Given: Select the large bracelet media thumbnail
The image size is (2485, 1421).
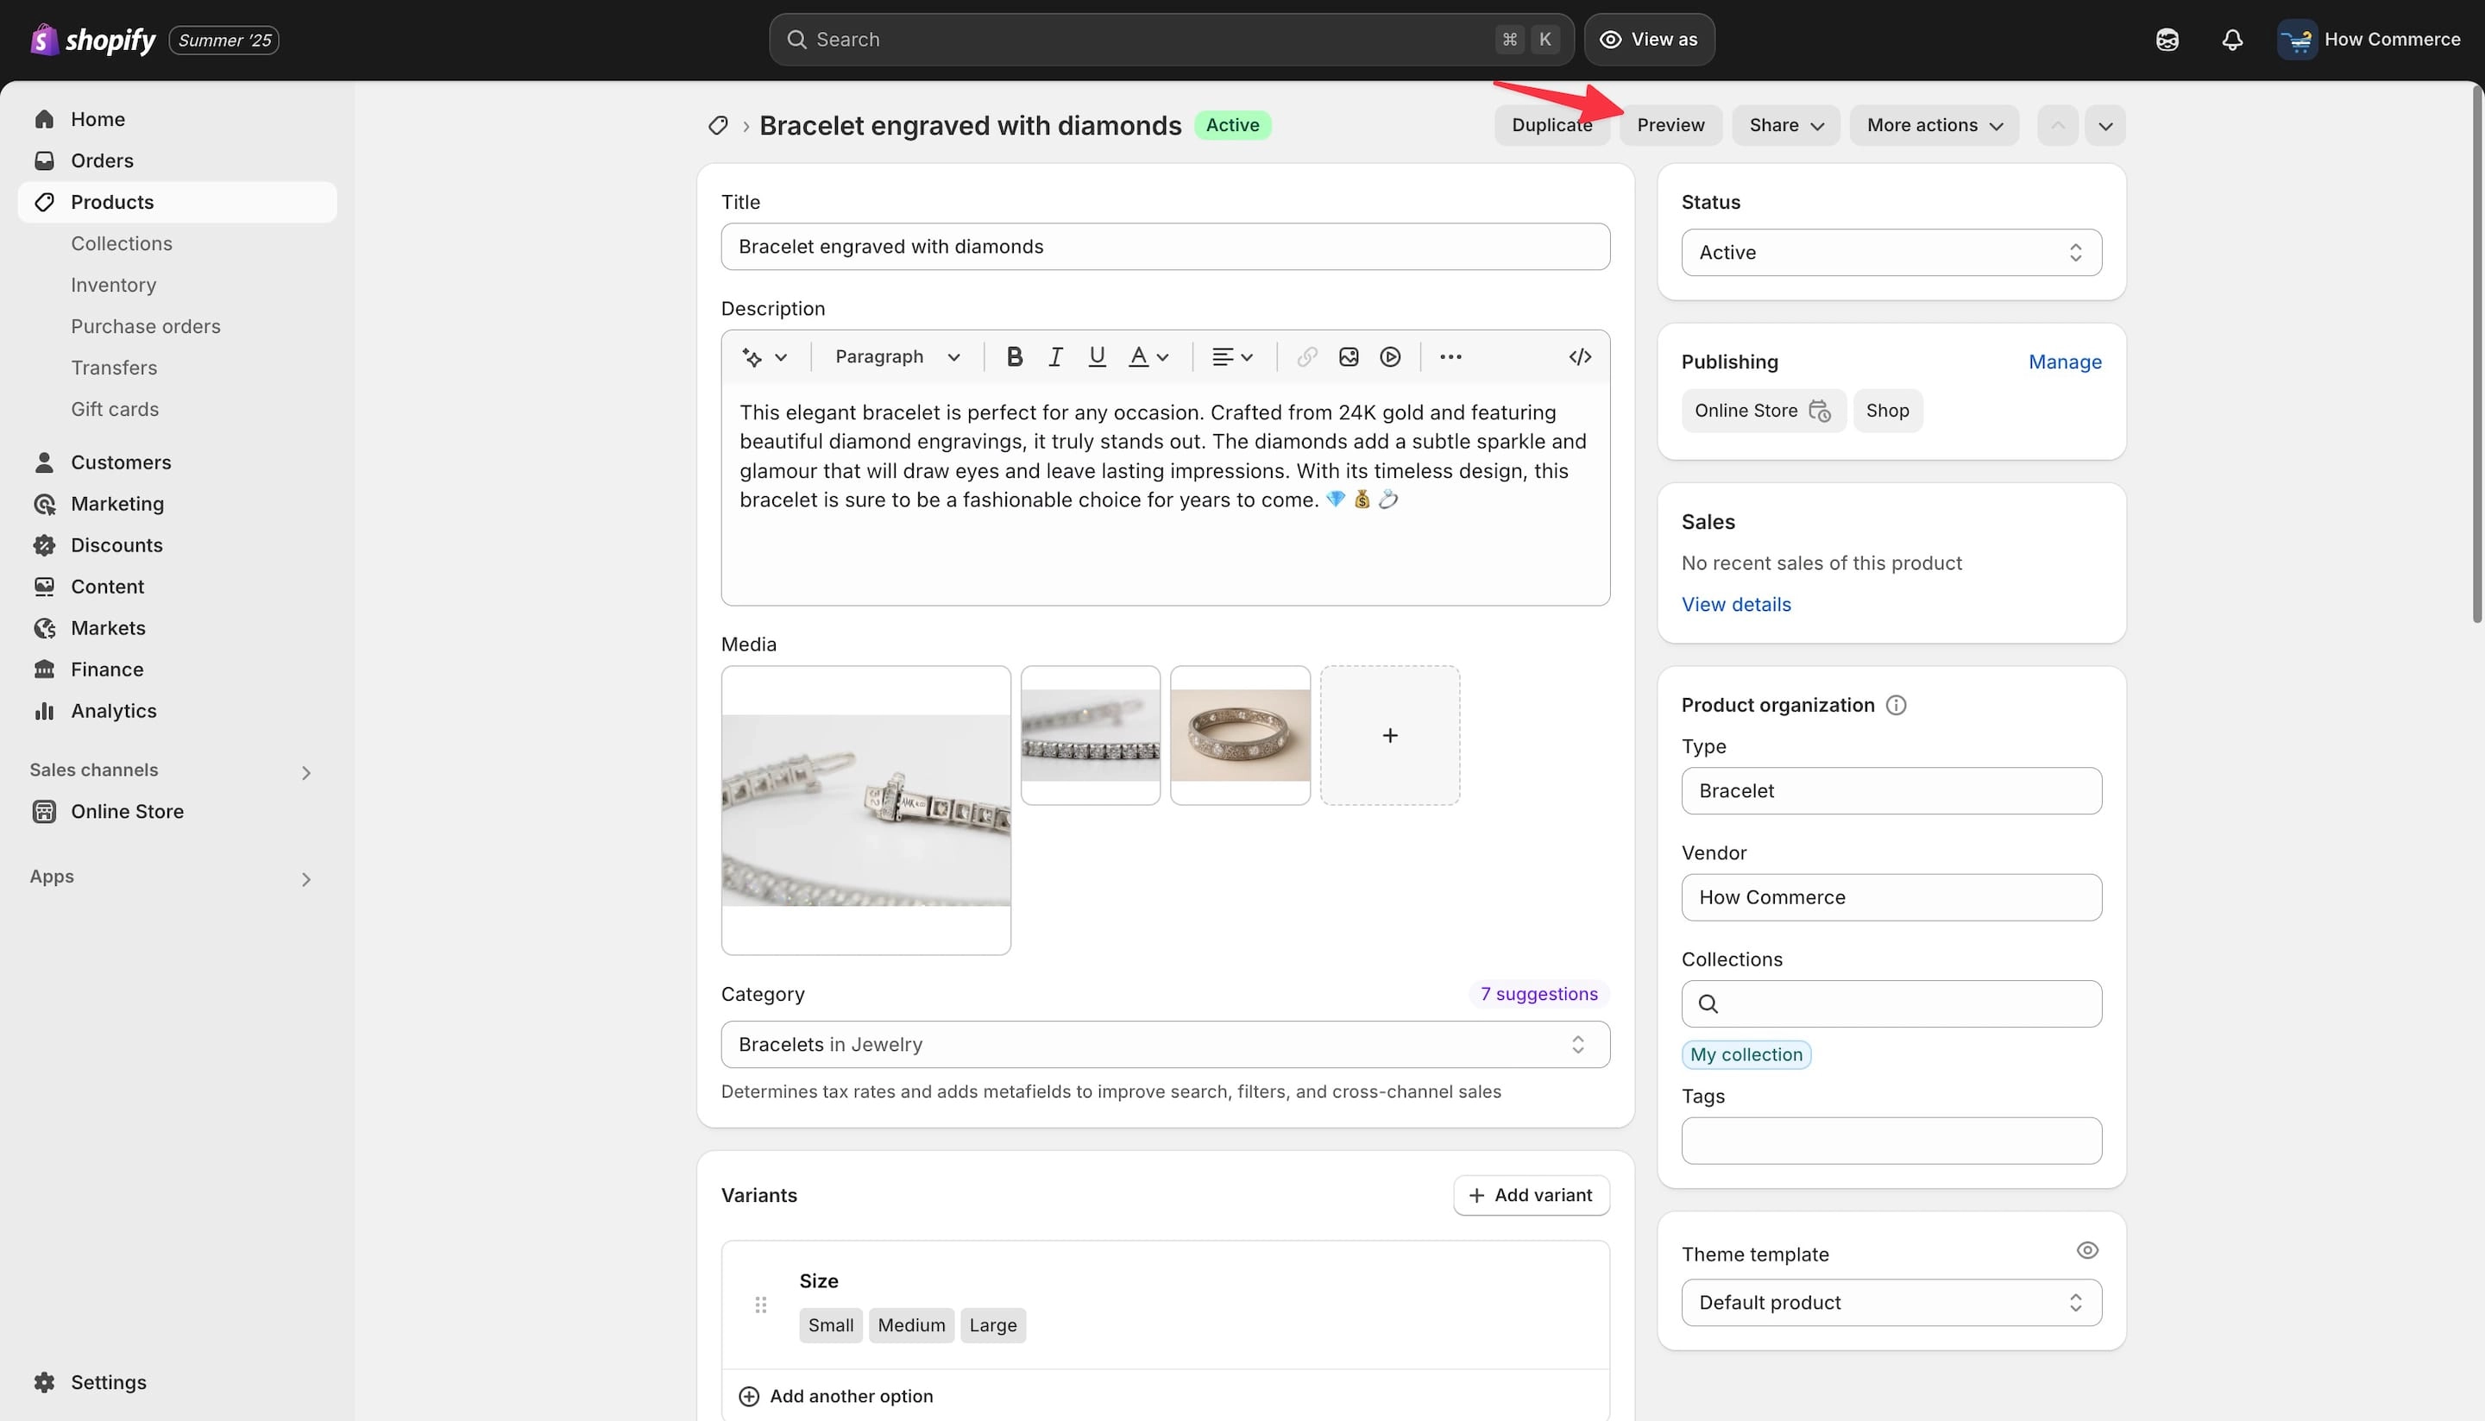Looking at the screenshot, I should pyautogui.click(x=865, y=811).
